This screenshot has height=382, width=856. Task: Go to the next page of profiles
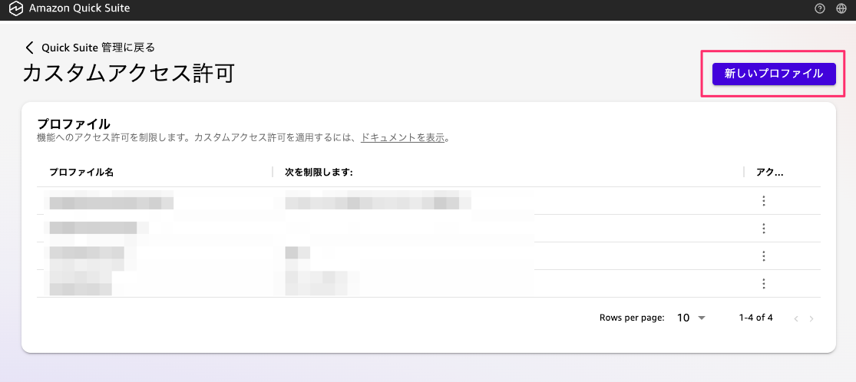pyautogui.click(x=811, y=318)
